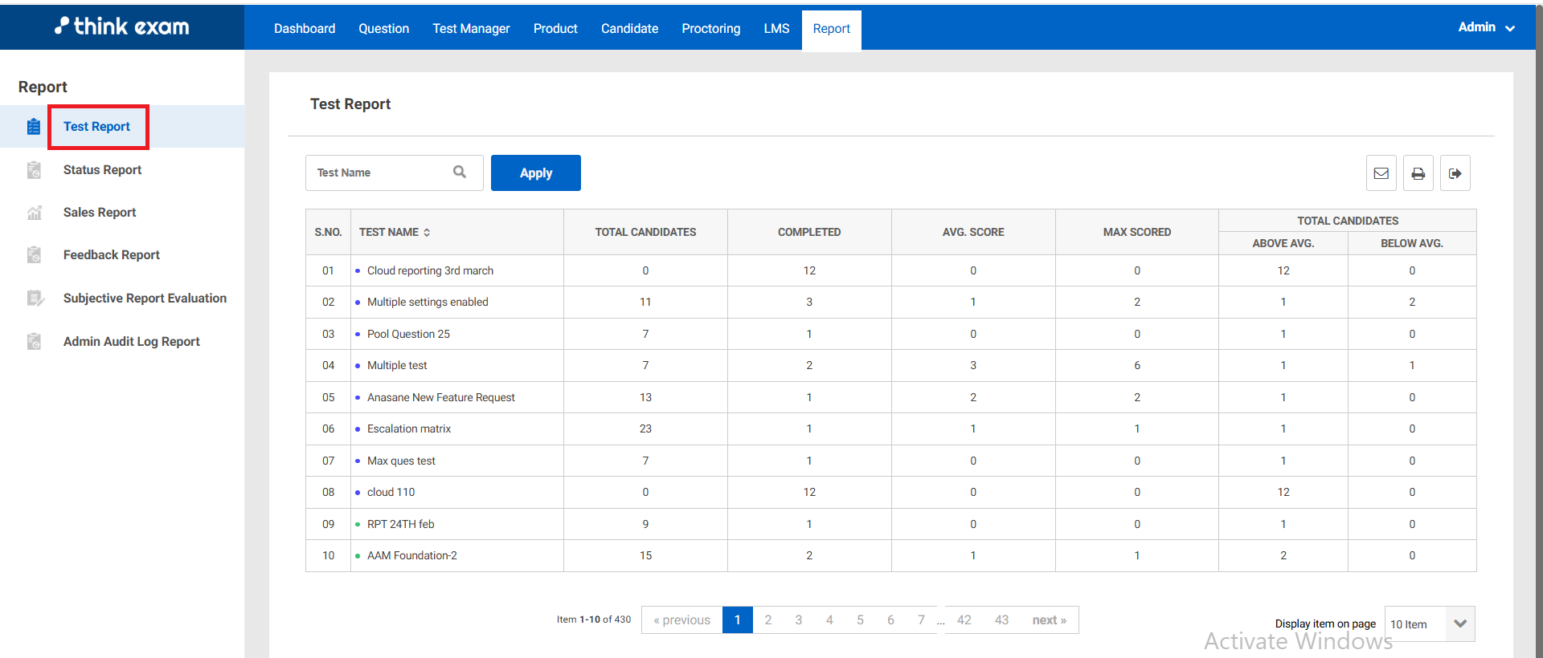The image size is (1543, 658).
Task: Open the Test Manager menu
Action: click(x=471, y=29)
